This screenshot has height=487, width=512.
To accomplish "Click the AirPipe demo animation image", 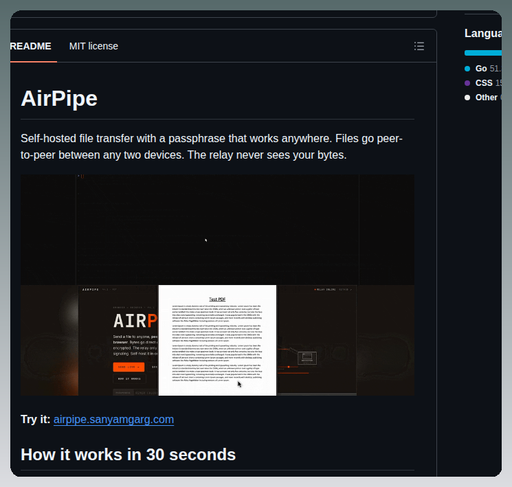I will [217, 285].
